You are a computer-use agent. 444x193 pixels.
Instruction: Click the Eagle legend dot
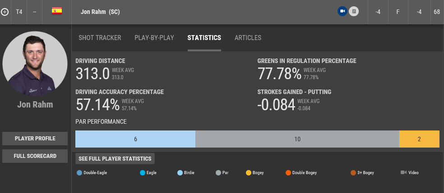[143, 172]
